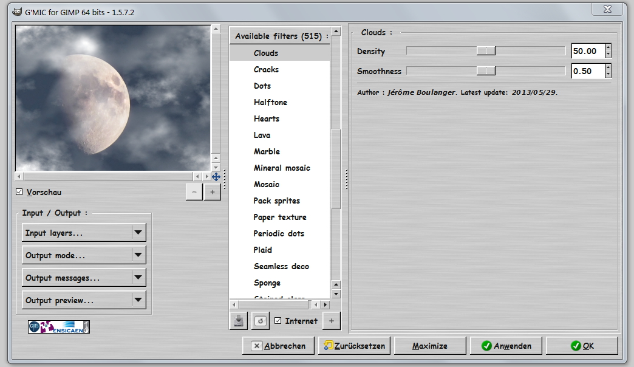Increase Density with stepper up arrow
The height and width of the screenshot is (367, 634).
[x=608, y=47]
